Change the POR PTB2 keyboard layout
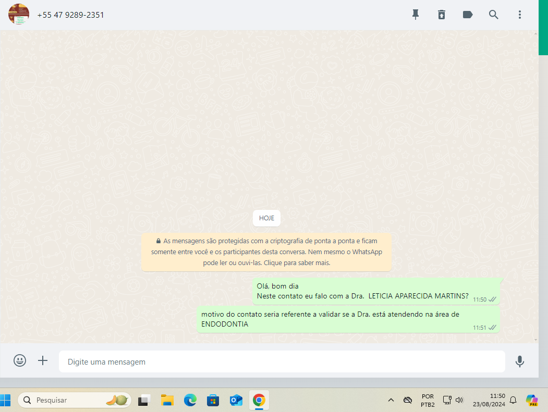548x412 pixels. tap(428, 401)
